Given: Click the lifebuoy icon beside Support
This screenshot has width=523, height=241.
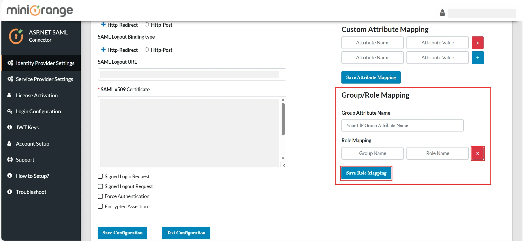Looking at the screenshot, I should tap(10, 160).
